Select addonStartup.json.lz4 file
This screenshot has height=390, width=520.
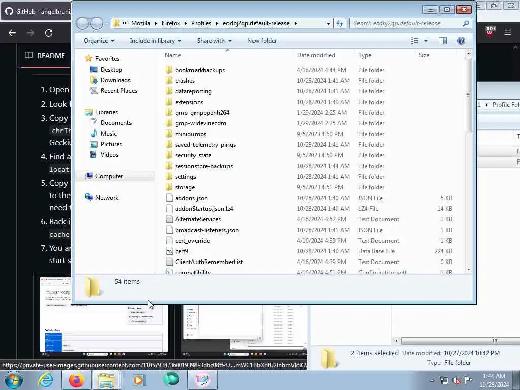pyautogui.click(x=204, y=209)
